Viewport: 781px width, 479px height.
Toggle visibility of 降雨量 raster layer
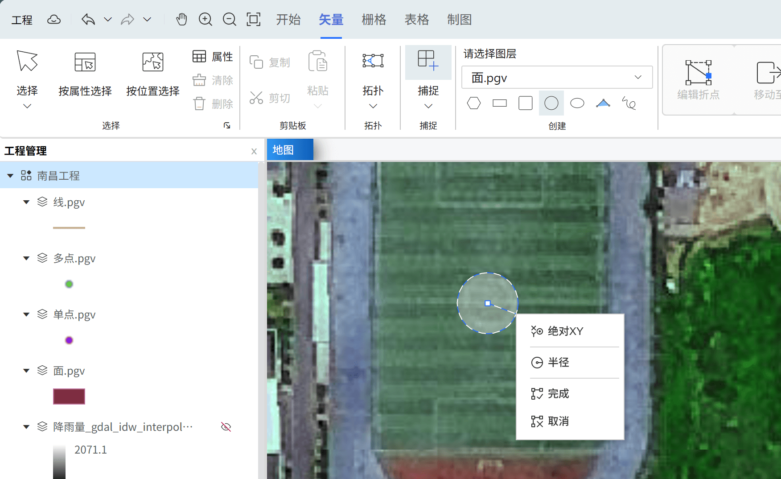pos(226,427)
